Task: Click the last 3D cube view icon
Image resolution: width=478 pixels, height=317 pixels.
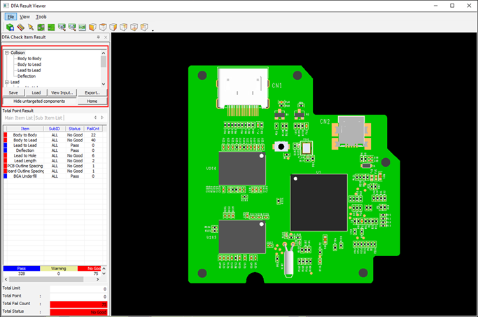Action: (144, 27)
